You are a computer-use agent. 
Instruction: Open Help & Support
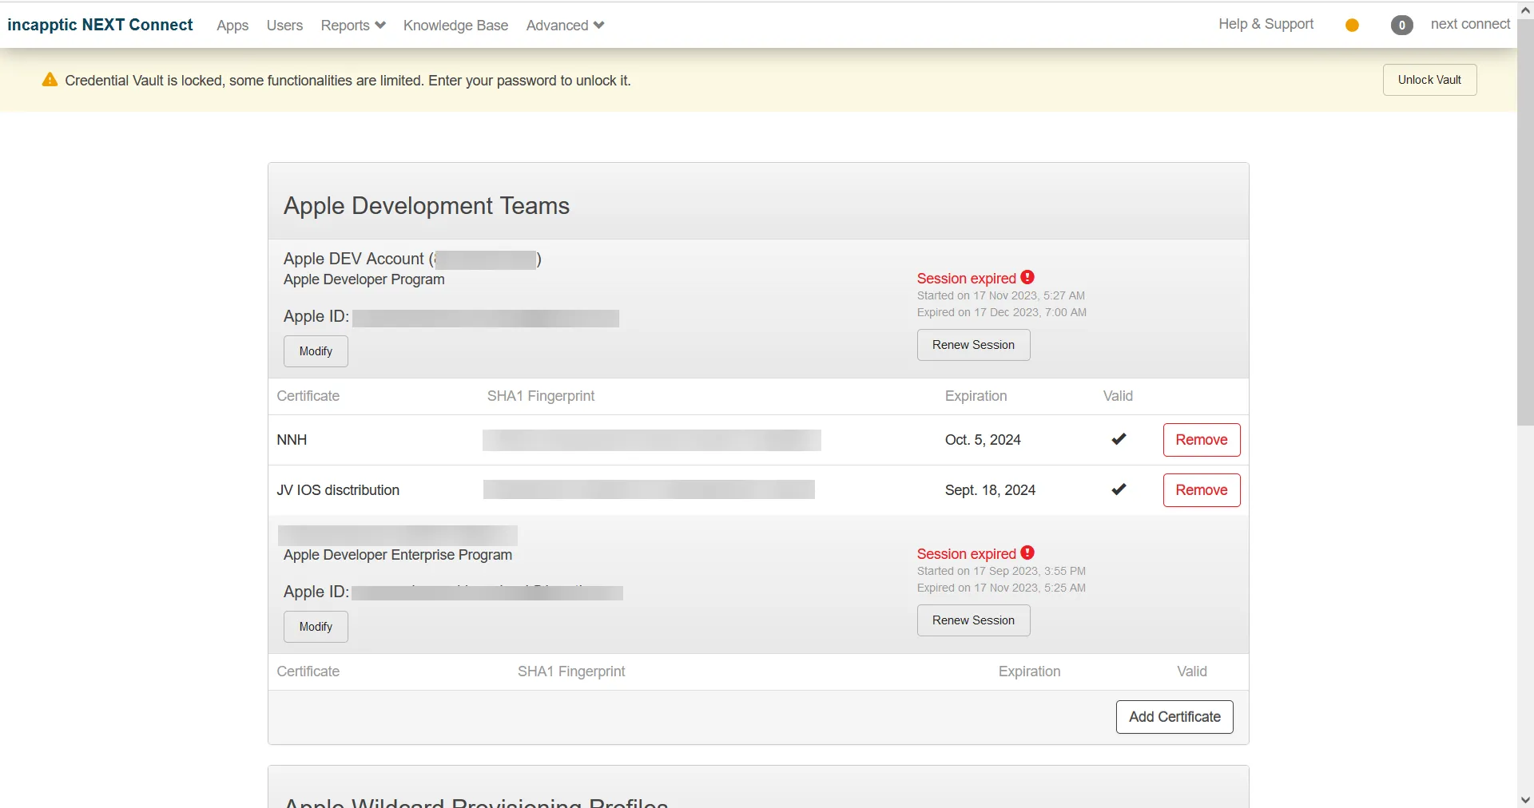click(1266, 24)
